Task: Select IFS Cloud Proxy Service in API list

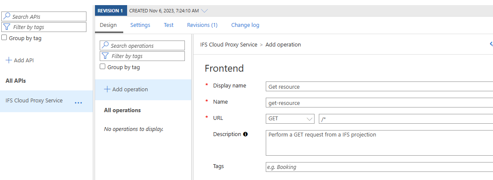Action: click(x=34, y=101)
